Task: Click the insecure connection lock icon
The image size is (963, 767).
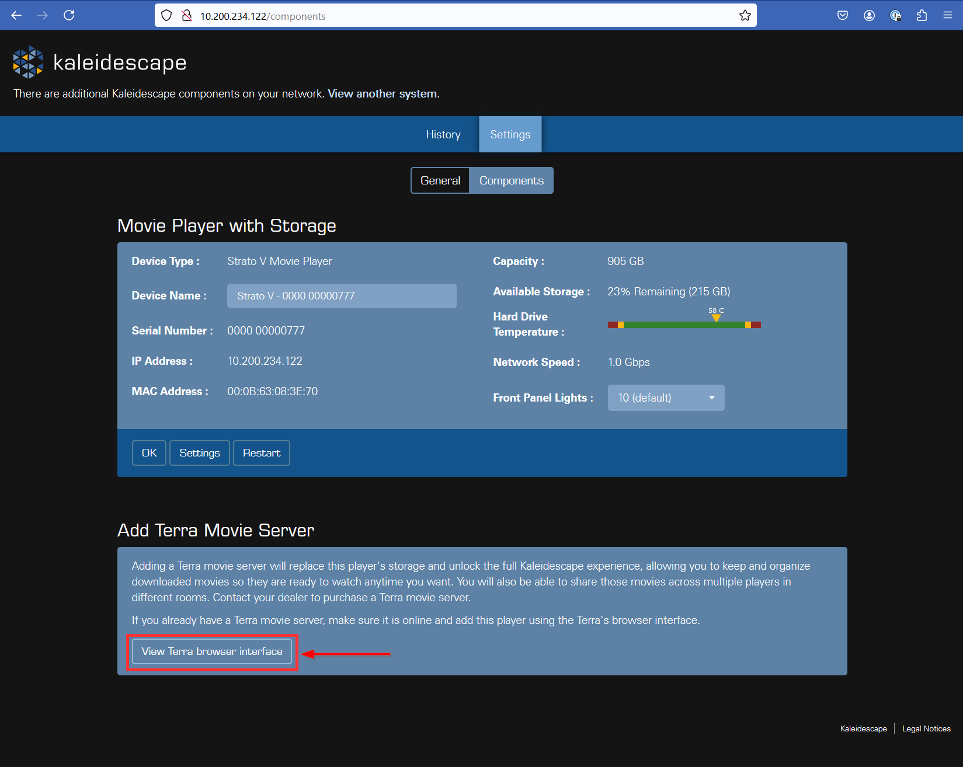Action: coord(187,15)
